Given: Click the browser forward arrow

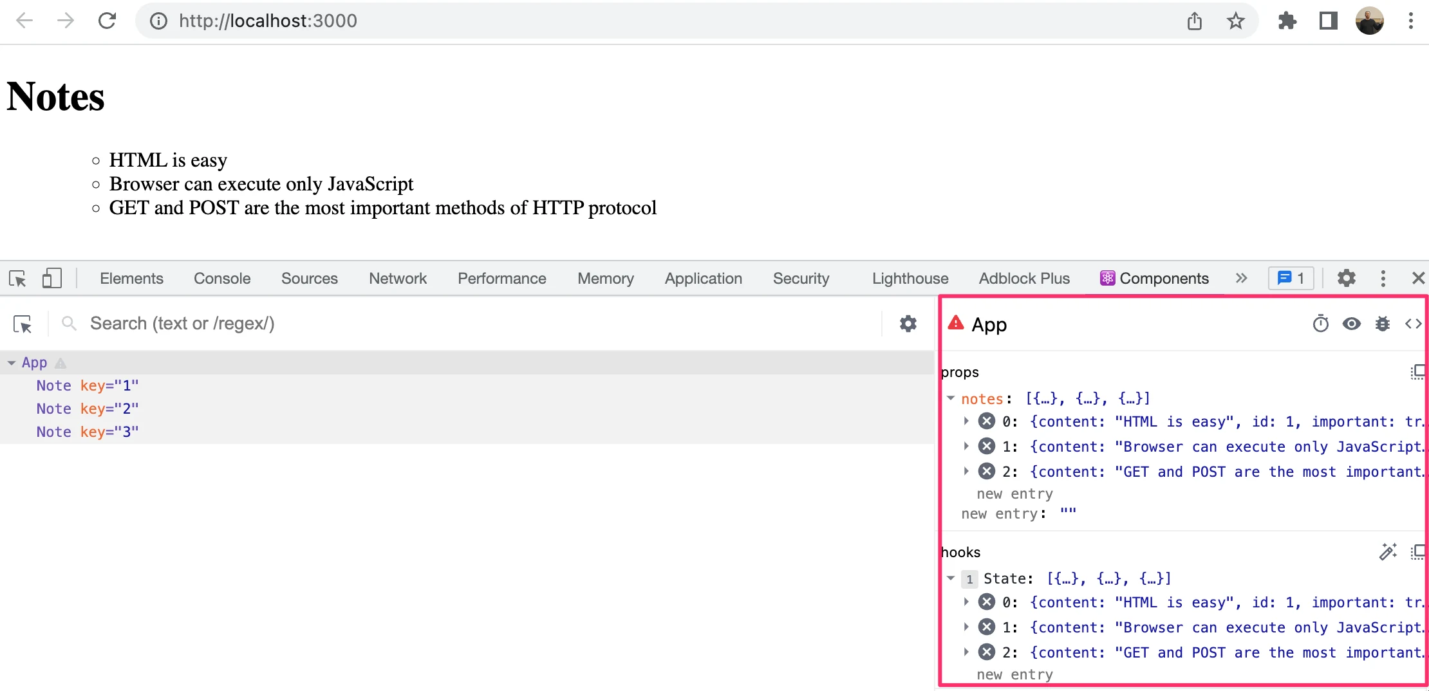Looking at the screenshot, I should tap(66, 21).
